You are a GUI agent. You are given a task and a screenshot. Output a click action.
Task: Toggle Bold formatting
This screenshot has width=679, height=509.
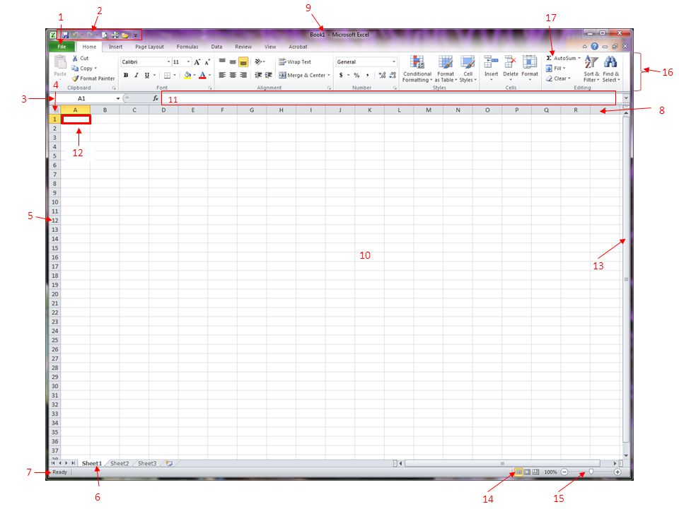[126, 76]
